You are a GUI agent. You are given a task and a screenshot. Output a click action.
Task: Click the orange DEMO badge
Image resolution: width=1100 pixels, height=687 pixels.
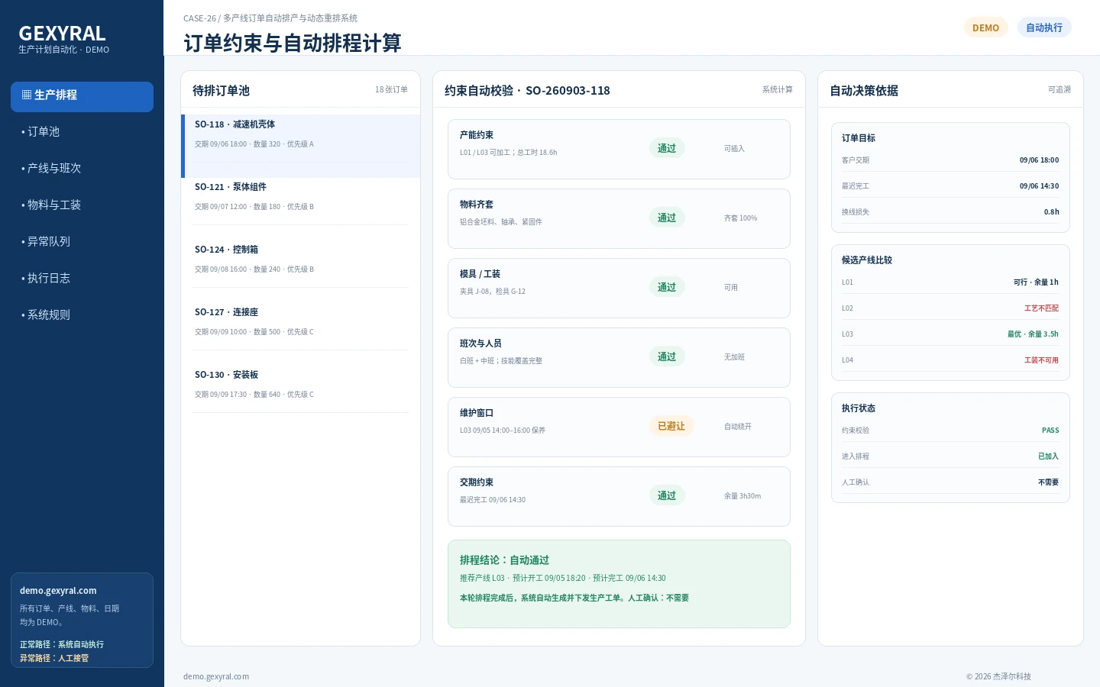(x=985, y=27)
